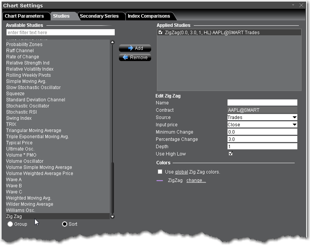The image size is (310, 248).
Task: Uncheck the applied ZigZag study checkbox
Action: pyautogui.click(x=160, y=33)
